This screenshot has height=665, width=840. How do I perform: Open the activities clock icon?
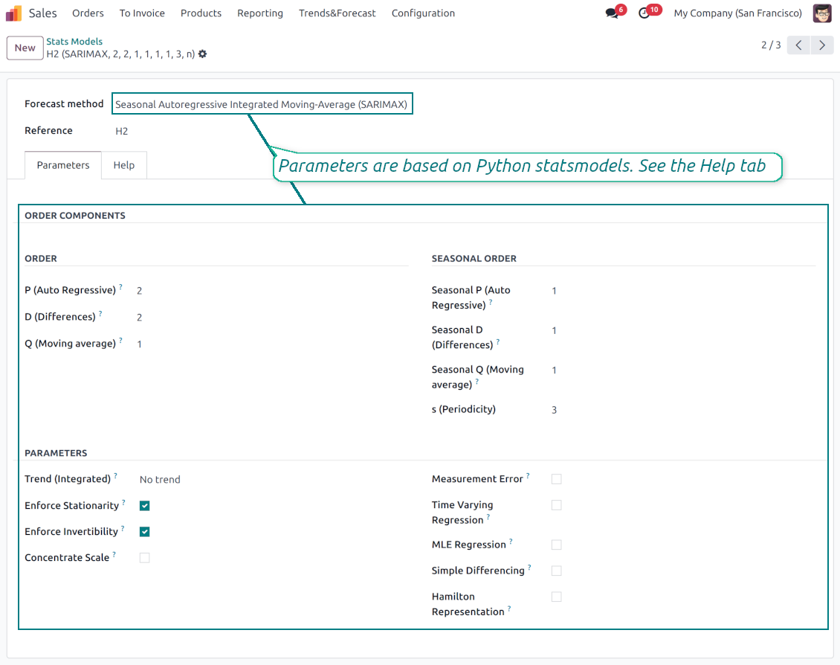644,13
